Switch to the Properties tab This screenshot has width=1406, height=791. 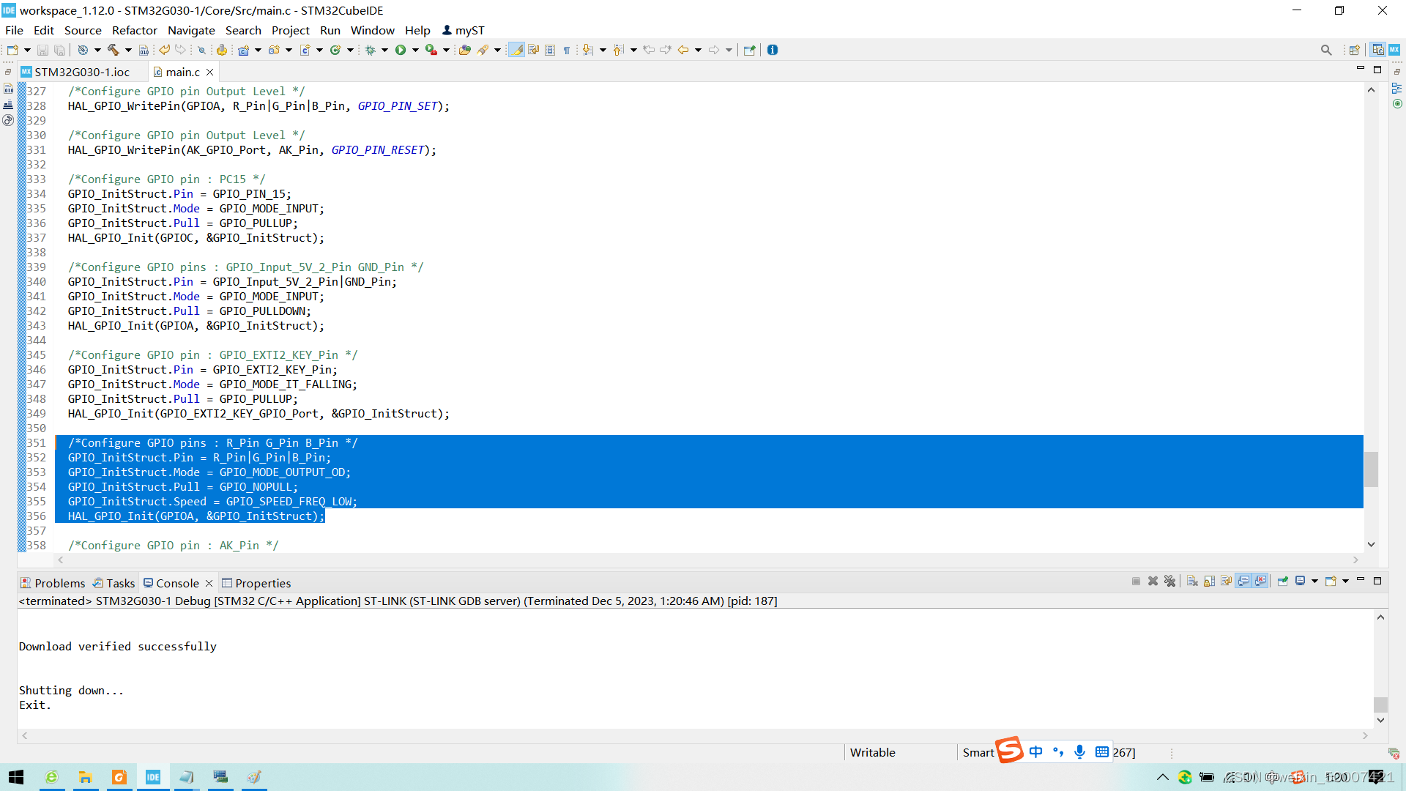click(256, 583)
